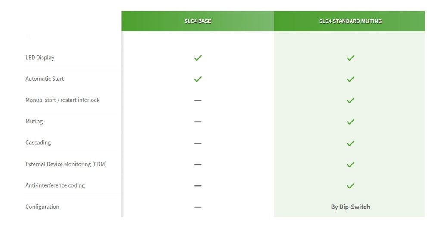The image size is (441, 231).
Task: Click the Muting checkmark under SLC4 Standard Muting
Action: 351,122
